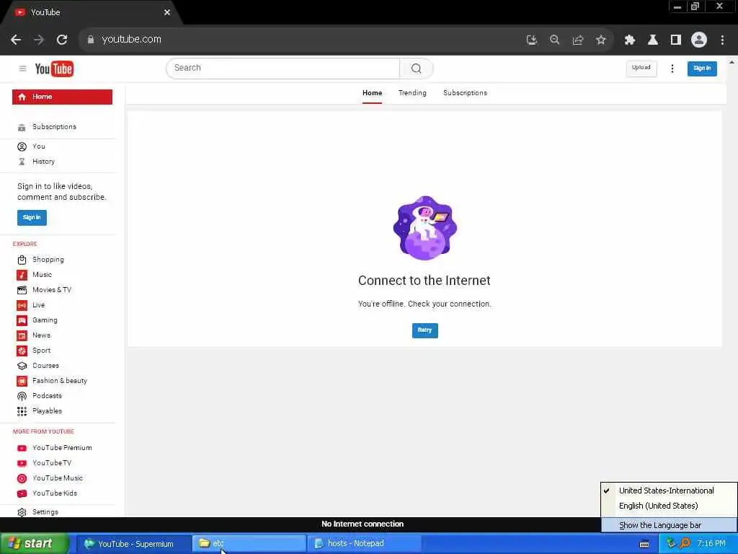This screenshot has width=738, height=554.
Task: Click the YouTube - Supermium taskbar button
Action: click(133, 544)
